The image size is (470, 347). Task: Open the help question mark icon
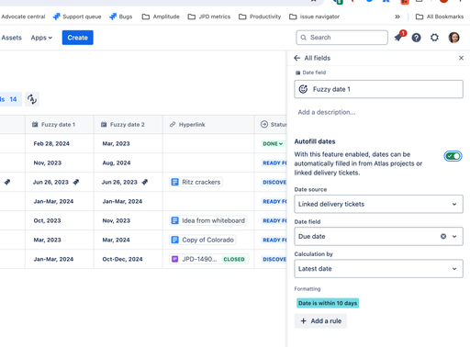tap(416, 38)
